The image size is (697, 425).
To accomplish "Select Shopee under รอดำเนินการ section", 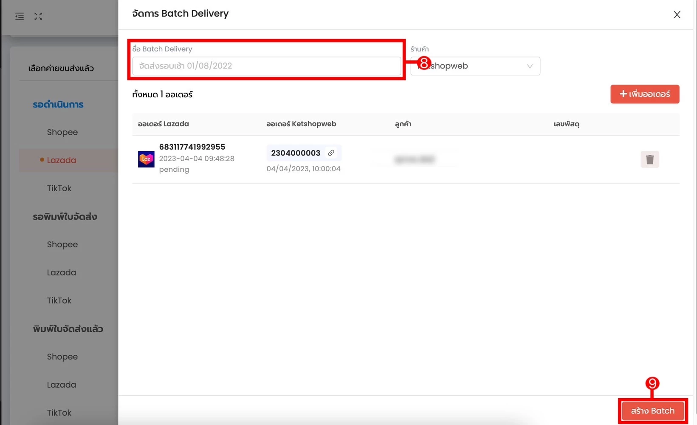I will tap(62, 132).
